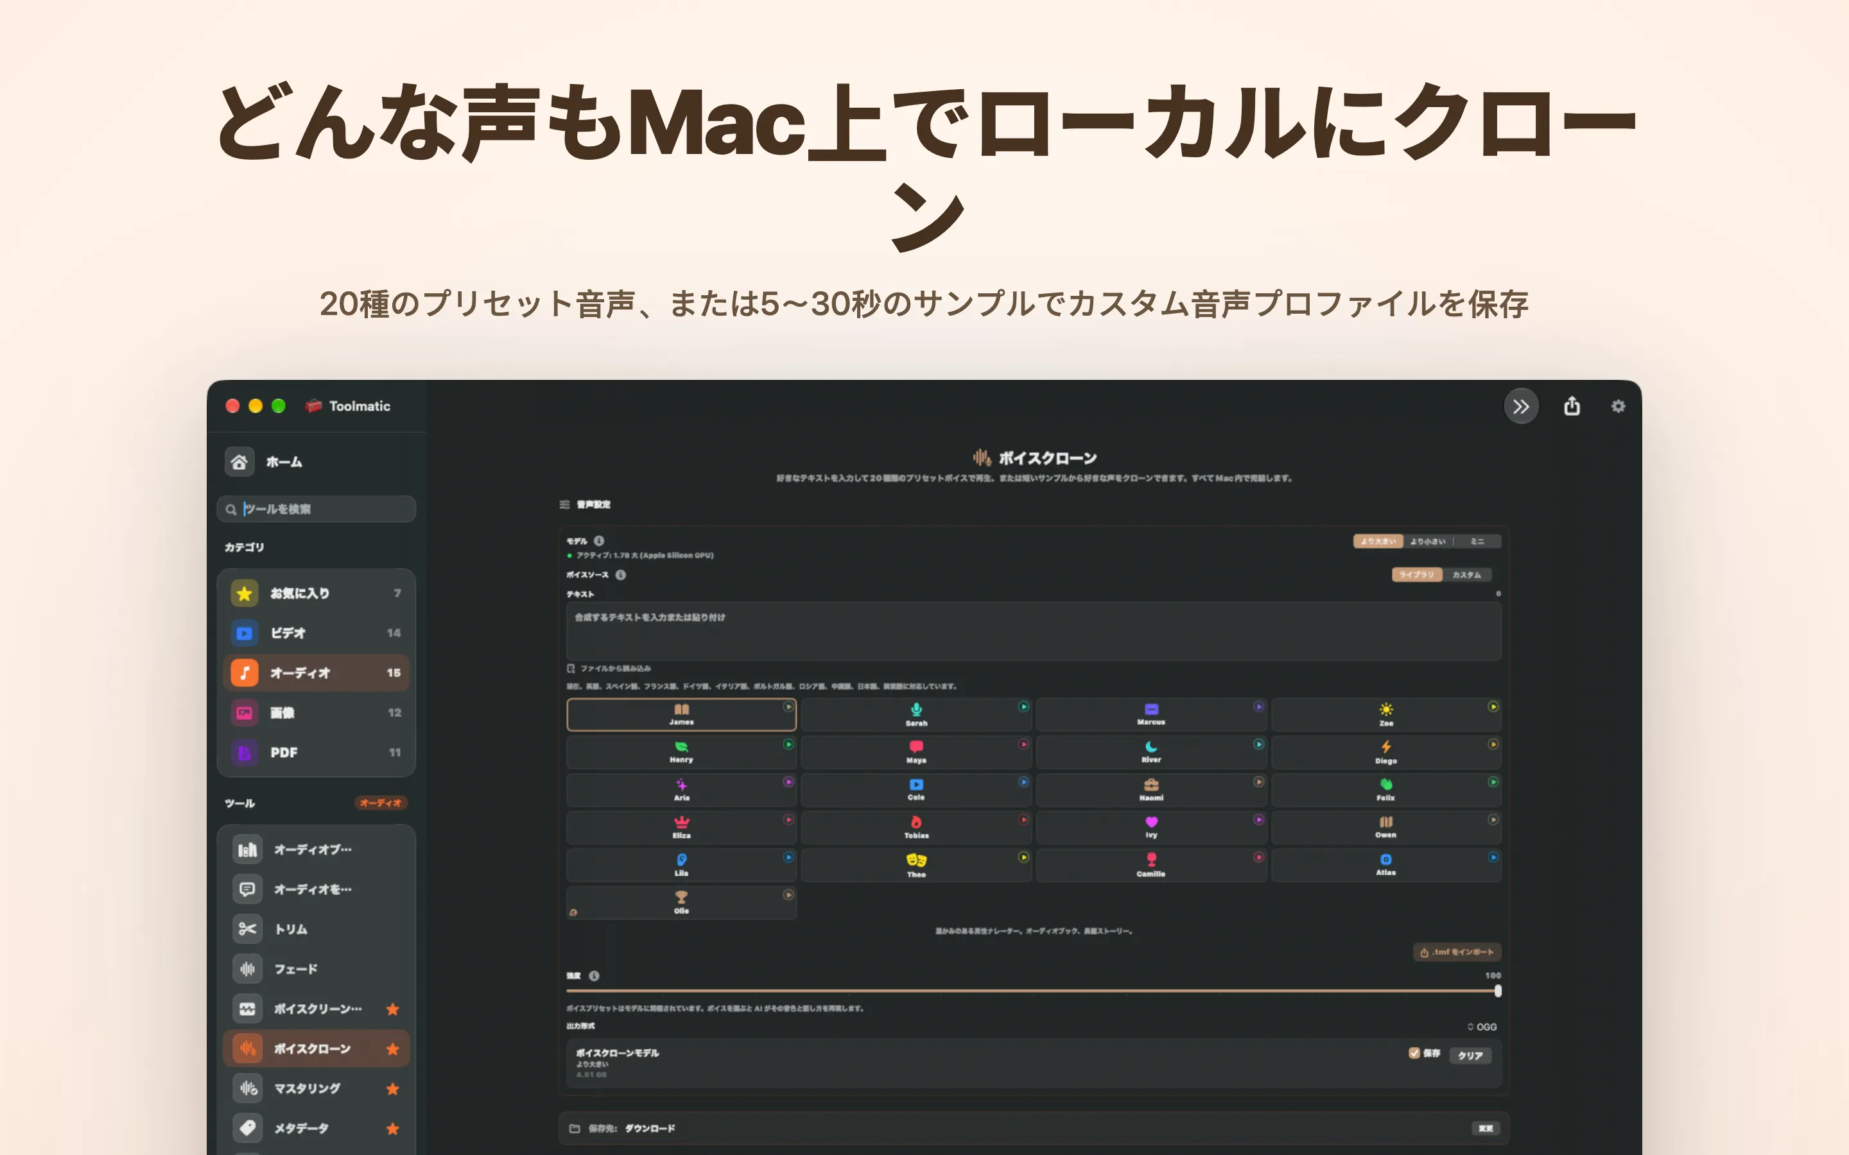
Task: Switch voice source to カスタム
Action: coord(1466,574)
